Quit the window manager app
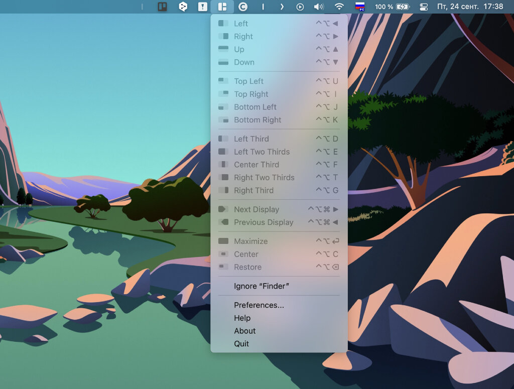Screen dimensions: 514x389 279,343
